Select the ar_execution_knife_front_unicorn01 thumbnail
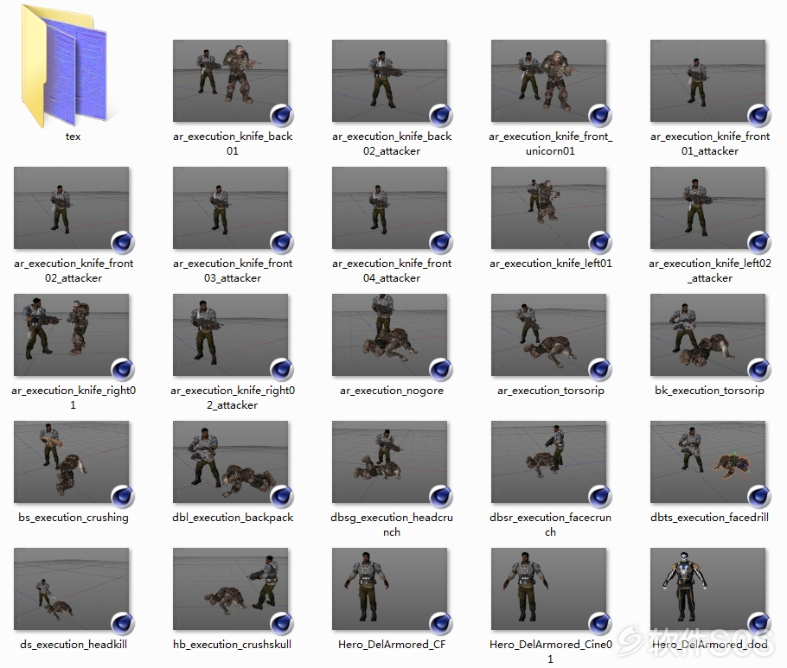The height and width of the screenshot is (668, 787). pos(549,80)
